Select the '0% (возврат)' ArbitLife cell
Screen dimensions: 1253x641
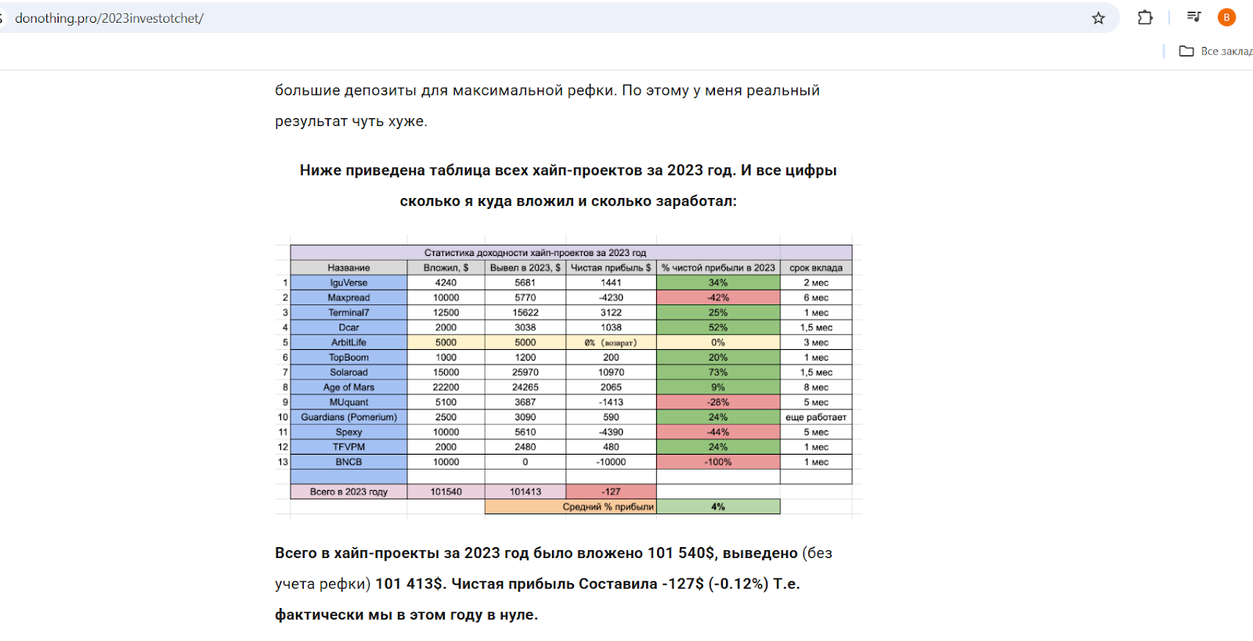point(611,342)
